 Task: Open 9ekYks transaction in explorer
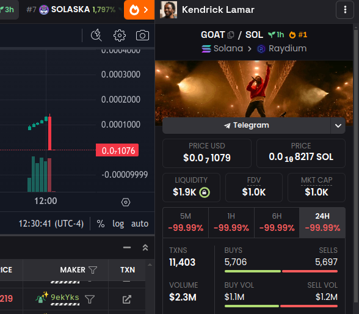click(x=127, y=299)
